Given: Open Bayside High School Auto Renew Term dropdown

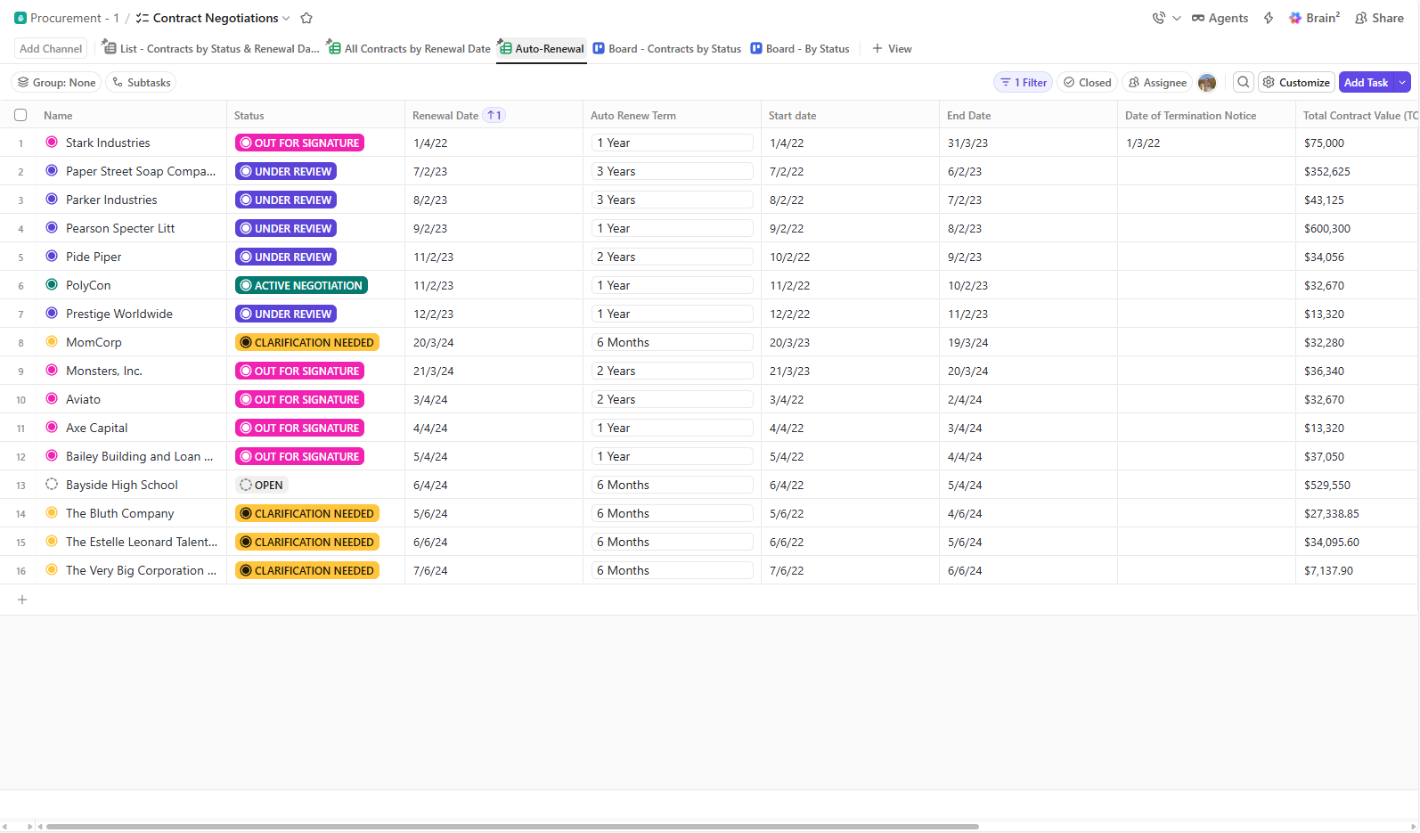Looking at the screenshot, I should click(673, 485).
